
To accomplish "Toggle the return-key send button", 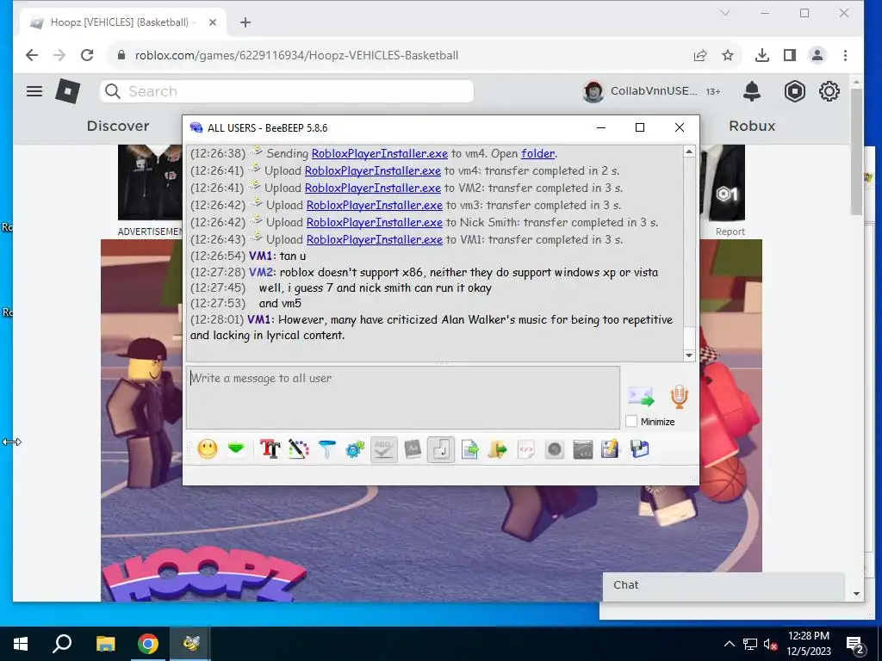I will point(441,449).
